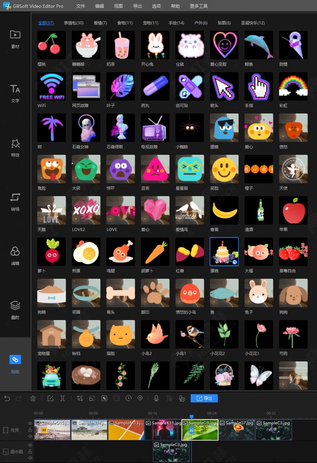Select SampleC3.jpg clip on 画中画 track
The image size is (317, 463).
click(x=171, y=452)
